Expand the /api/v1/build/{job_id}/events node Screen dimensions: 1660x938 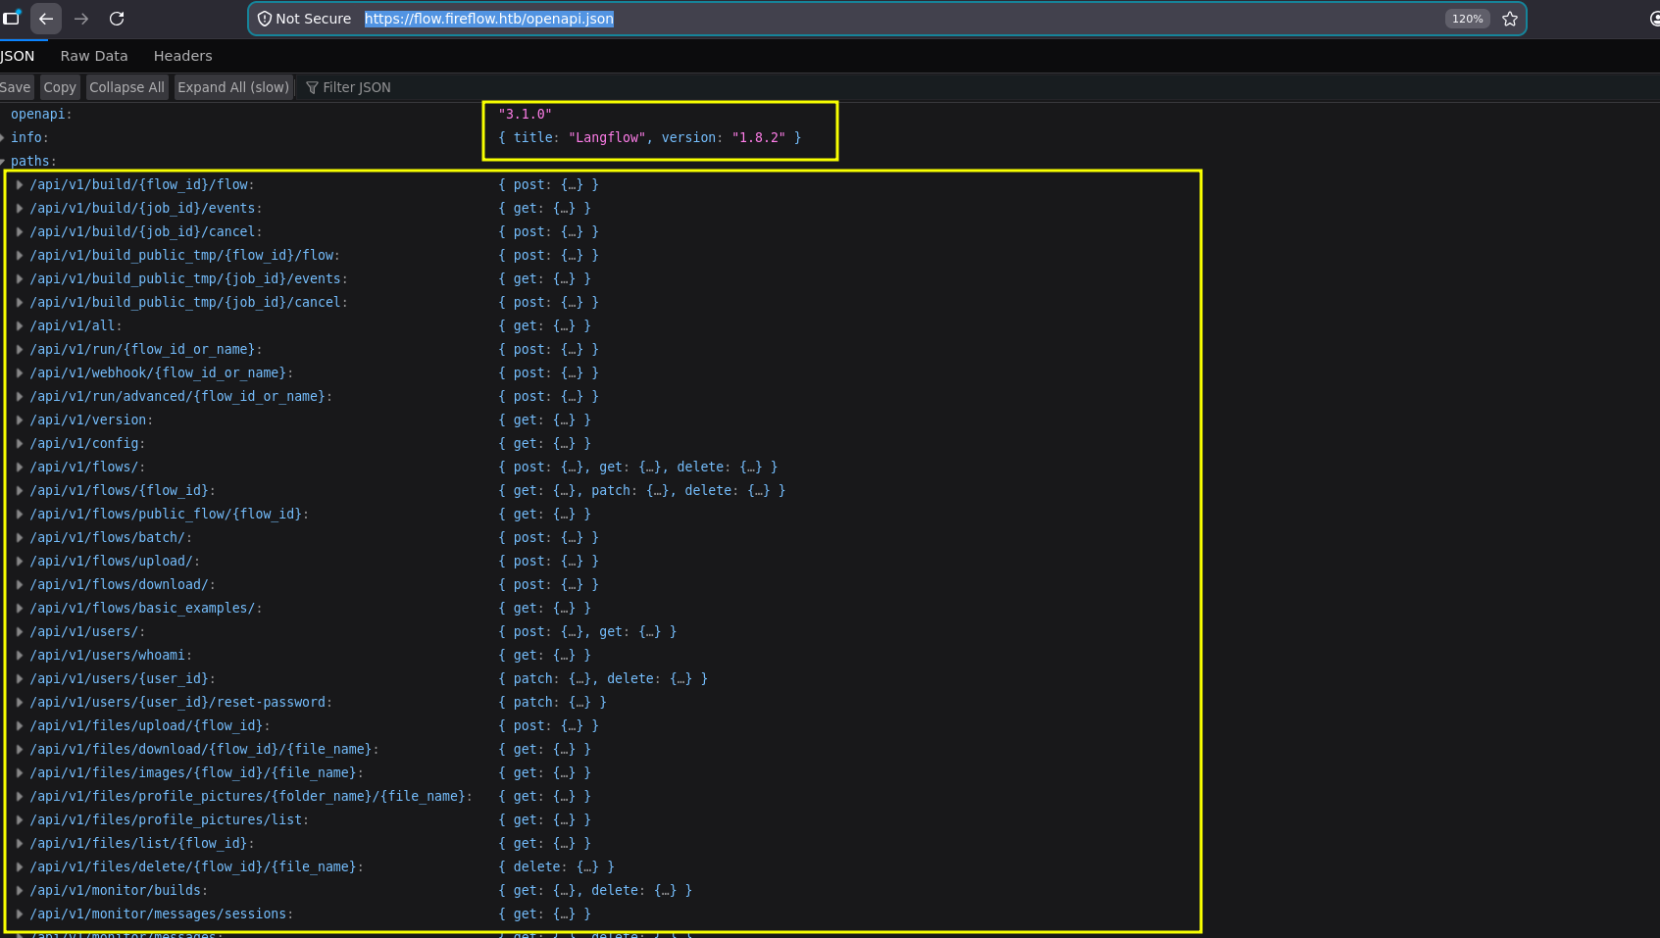click(20, 208)
